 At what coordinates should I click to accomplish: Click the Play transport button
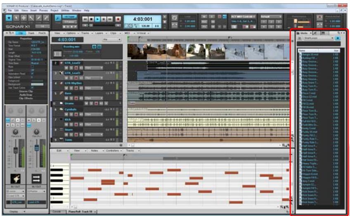pos(97,19)
